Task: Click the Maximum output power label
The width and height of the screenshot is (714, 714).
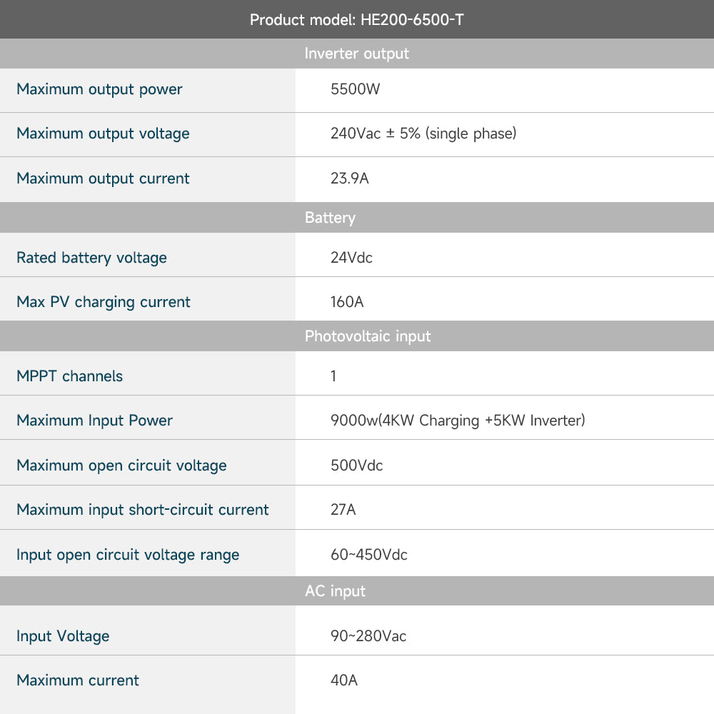Action: pyautogui.click(x=99, y=89)
